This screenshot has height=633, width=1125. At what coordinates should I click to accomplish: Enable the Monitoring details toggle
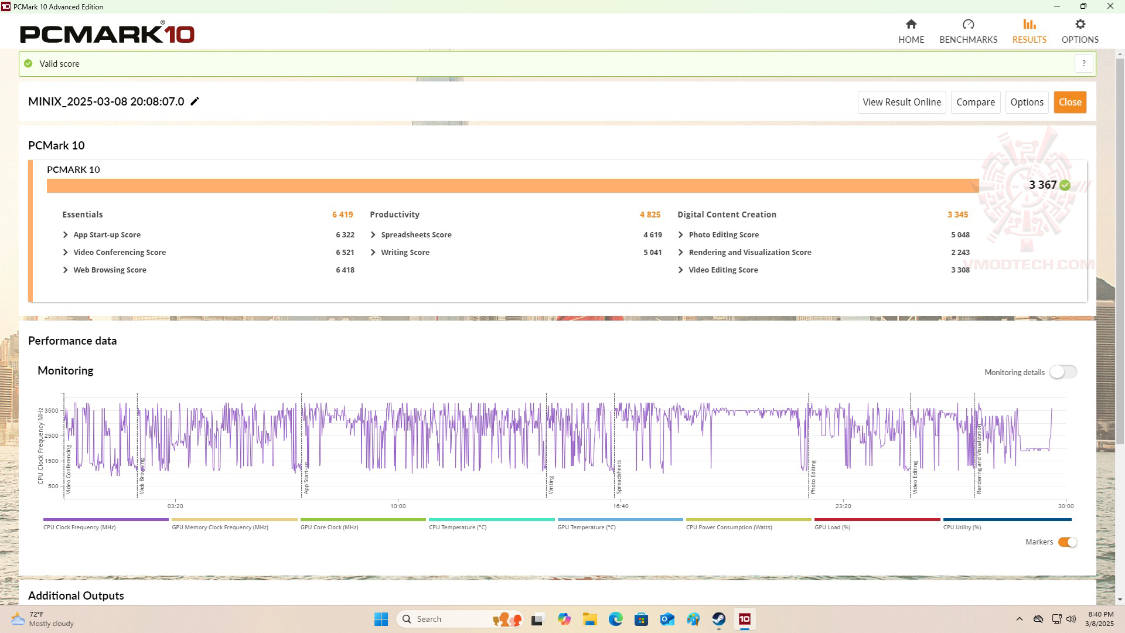[x=1062, y=372]
